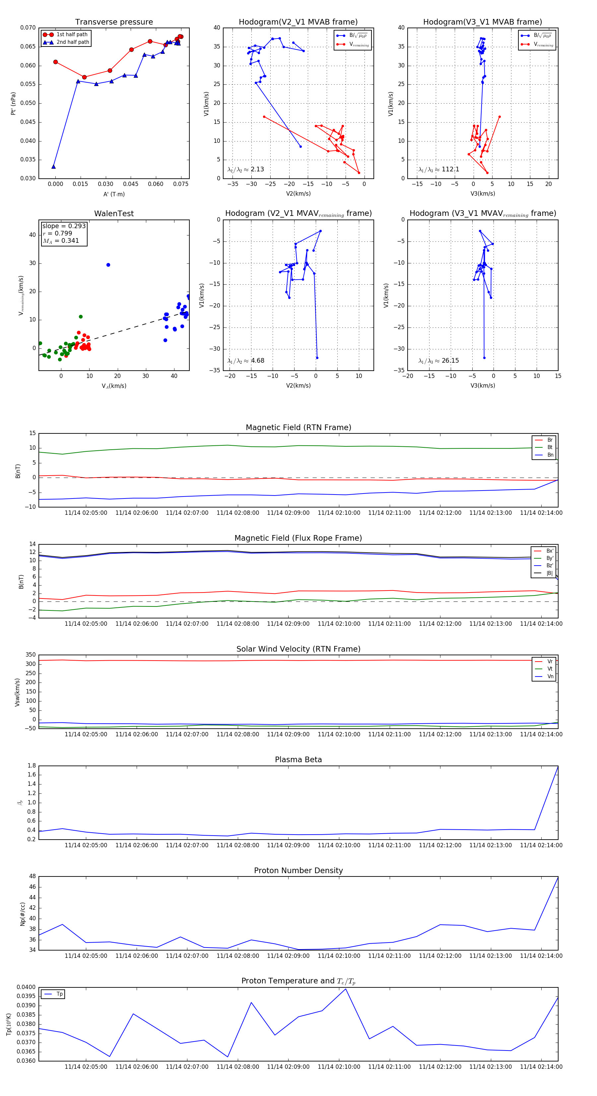Click the highest peak of Proton Temperature curve
The image size is (597, 1096).
coord(346,989)
